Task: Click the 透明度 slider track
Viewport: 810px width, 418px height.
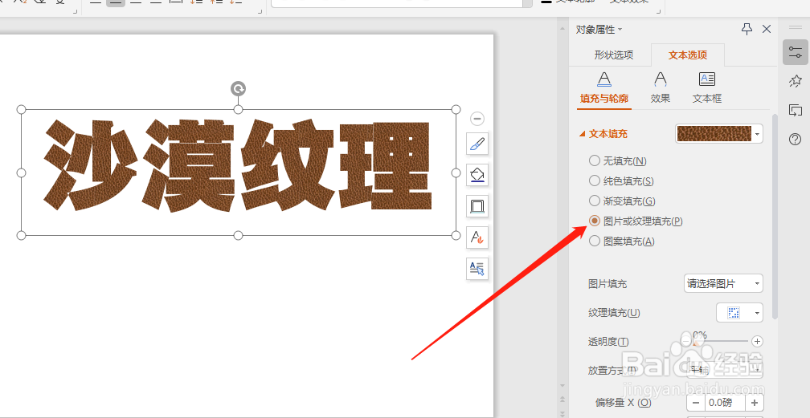Action: [721, 341]
